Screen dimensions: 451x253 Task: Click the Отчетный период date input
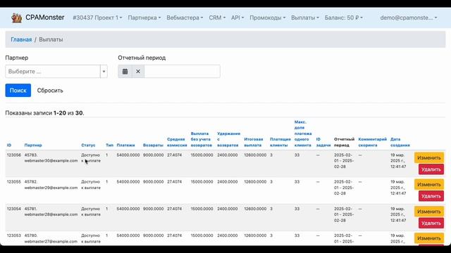click(x=182, y=72)
